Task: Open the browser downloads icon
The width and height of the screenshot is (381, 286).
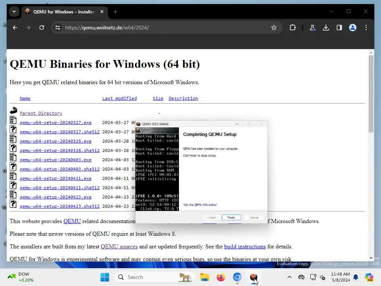Action: coord(326,28)
